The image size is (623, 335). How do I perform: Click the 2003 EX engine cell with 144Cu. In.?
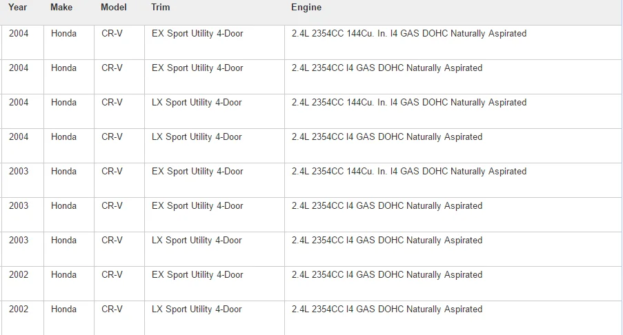tap(453, 180)
